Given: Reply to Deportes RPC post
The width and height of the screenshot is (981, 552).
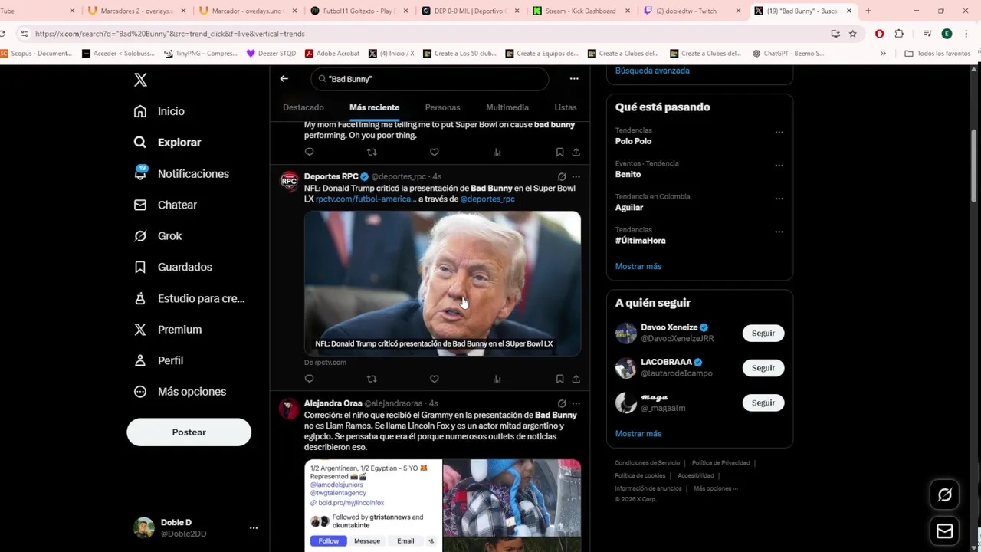Looking at the screenshot, I should coord(310,379).
